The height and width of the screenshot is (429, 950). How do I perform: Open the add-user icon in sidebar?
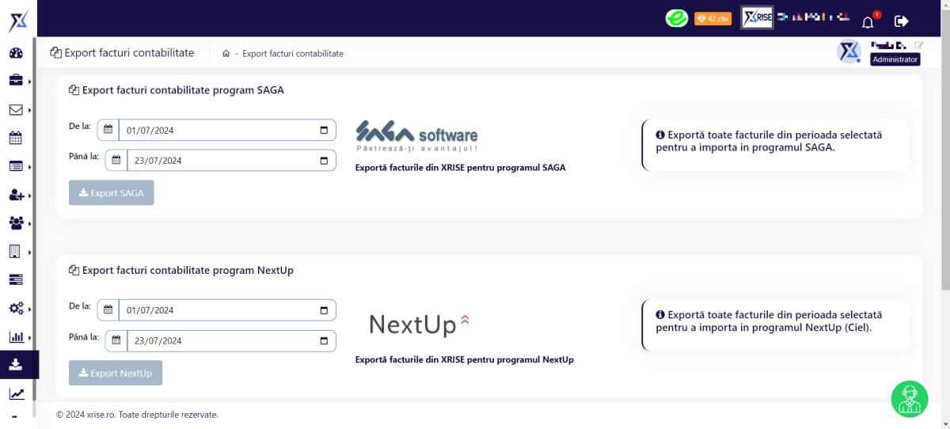16,195
